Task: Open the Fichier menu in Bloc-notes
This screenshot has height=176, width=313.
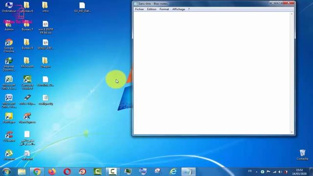Action: (139, 9)
